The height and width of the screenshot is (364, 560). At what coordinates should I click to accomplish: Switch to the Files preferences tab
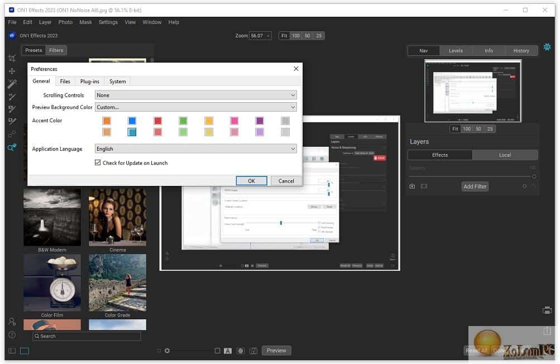click(x=65, y=82)
